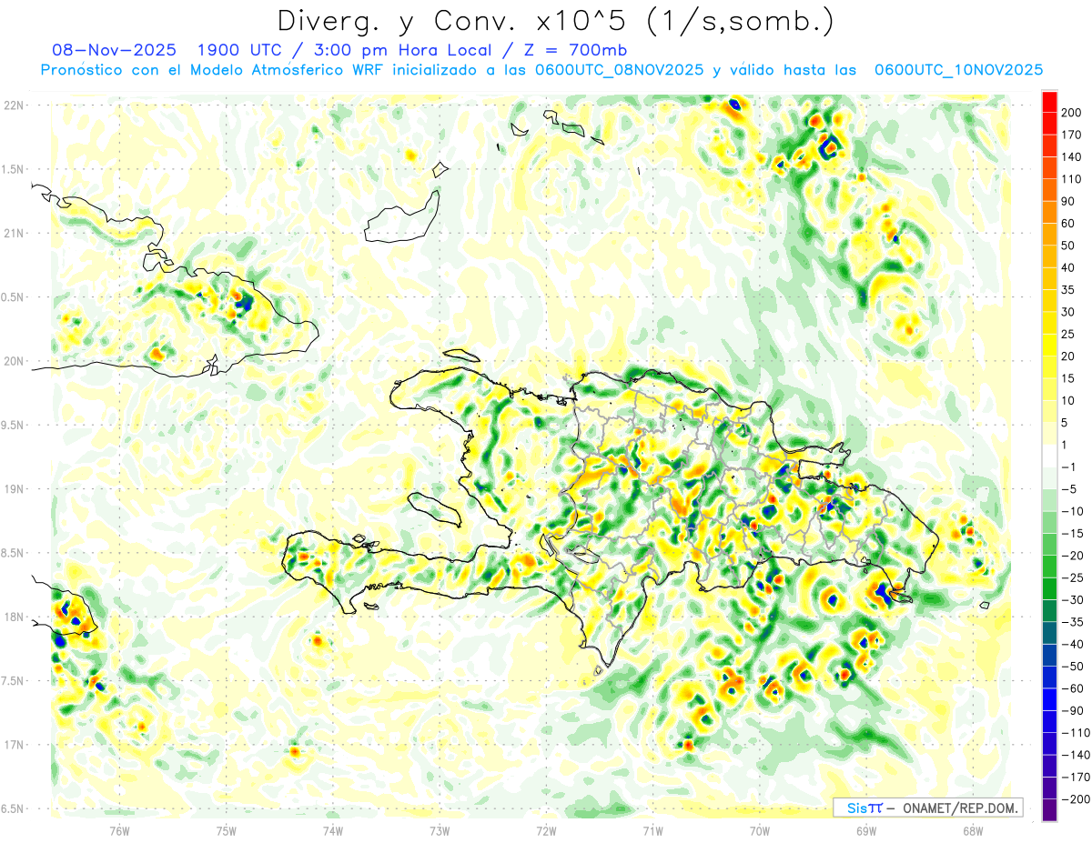Viewport: 1092px width, 843px height.
Task: Click the '19N' latitude label
Action: coord(14,489)
